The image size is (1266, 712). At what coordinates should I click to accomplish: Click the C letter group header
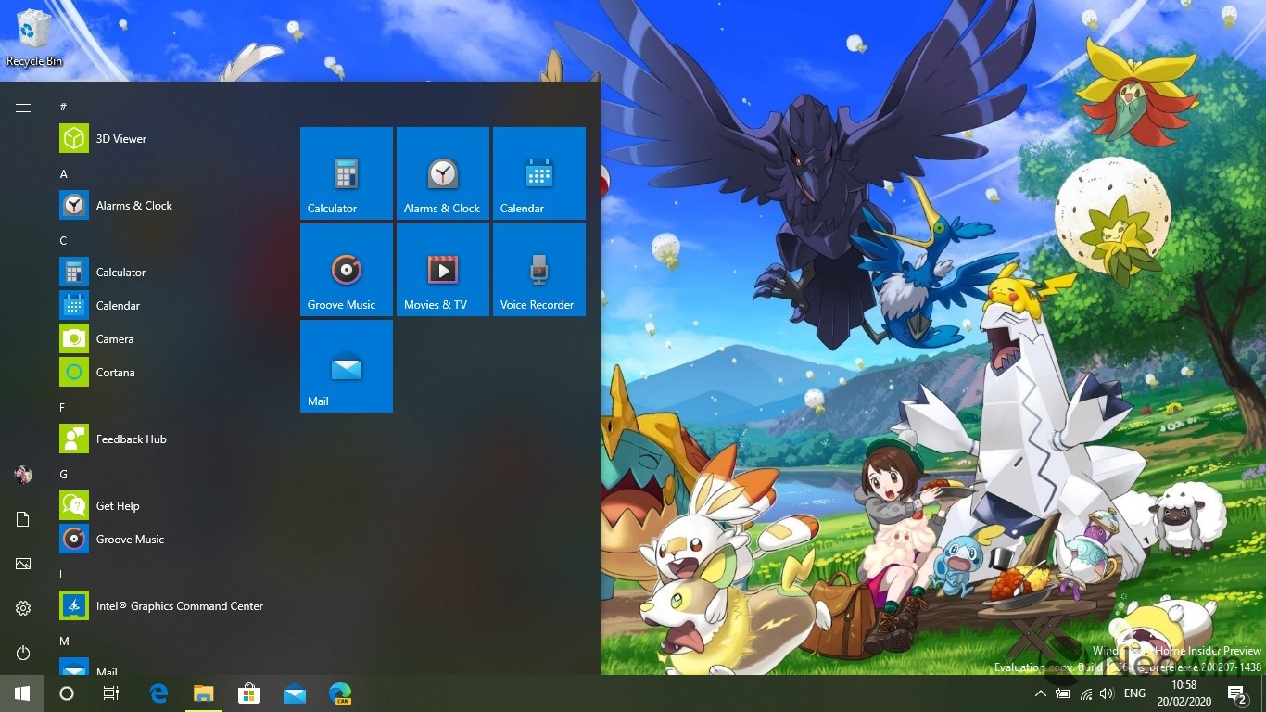[x=63, y=240]
